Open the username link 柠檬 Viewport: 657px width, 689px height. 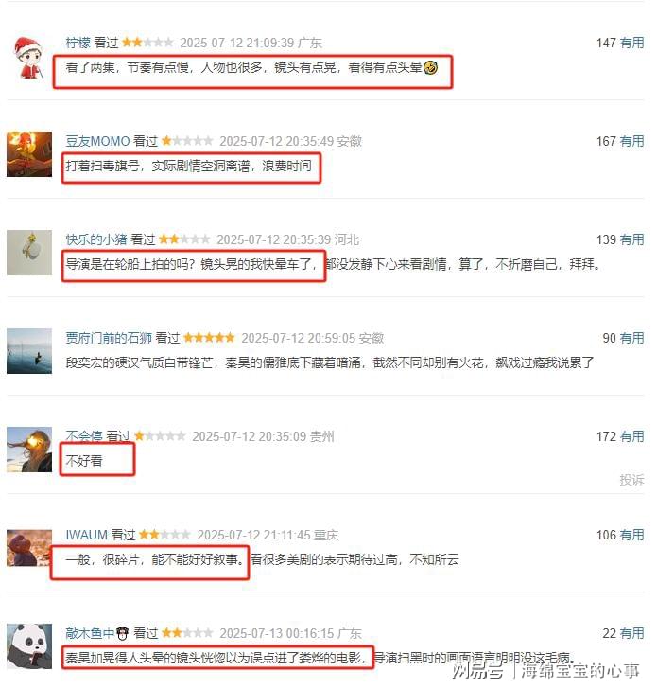pyautogui.click(x=78, y=43)
